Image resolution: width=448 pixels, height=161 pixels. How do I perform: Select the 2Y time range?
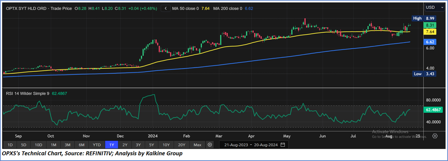click(x=125, y=144)
